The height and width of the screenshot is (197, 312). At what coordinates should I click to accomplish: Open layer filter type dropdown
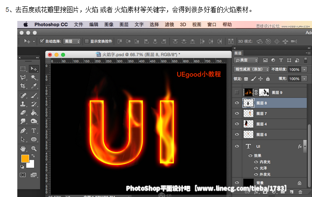pos(246,60)
